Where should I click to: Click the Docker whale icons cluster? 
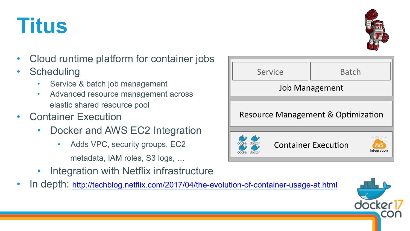(248, 145)
